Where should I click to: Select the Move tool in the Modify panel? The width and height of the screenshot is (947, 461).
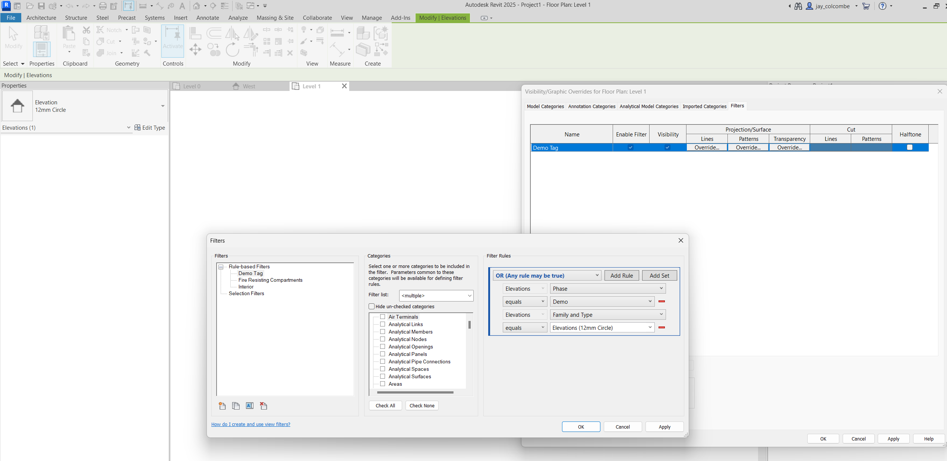195,49
